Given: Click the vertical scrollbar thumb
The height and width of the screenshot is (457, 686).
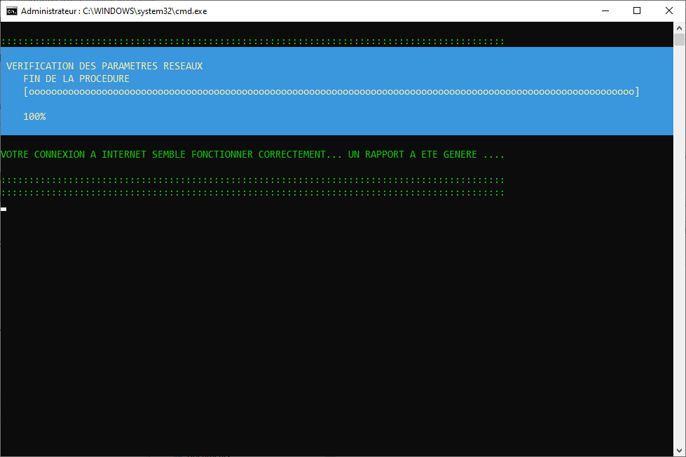Looking at the screenshot, I should (x=680, y=39).
